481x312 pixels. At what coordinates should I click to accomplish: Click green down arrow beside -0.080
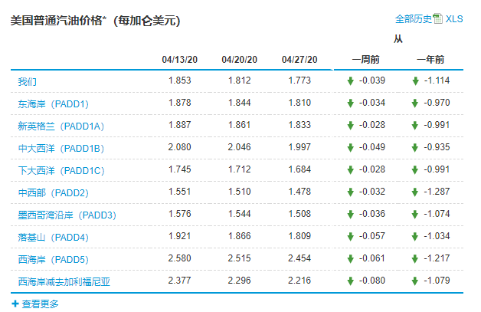(x=350, y=281)
